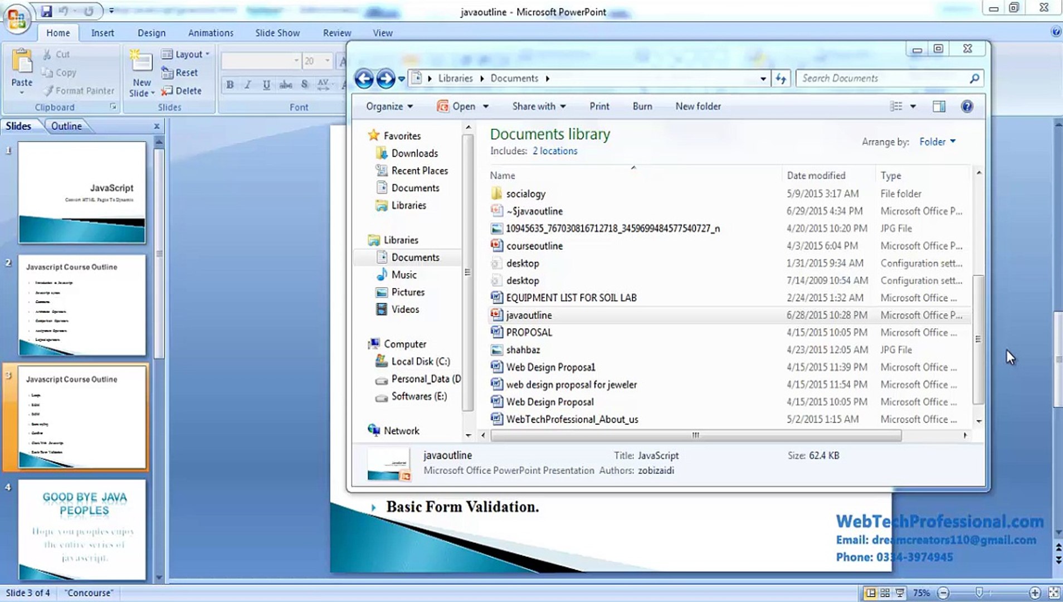The width and height of the screenshot is (1063, 602).
Task: Open the Slide Show ribbon tab
Action: 277,33
